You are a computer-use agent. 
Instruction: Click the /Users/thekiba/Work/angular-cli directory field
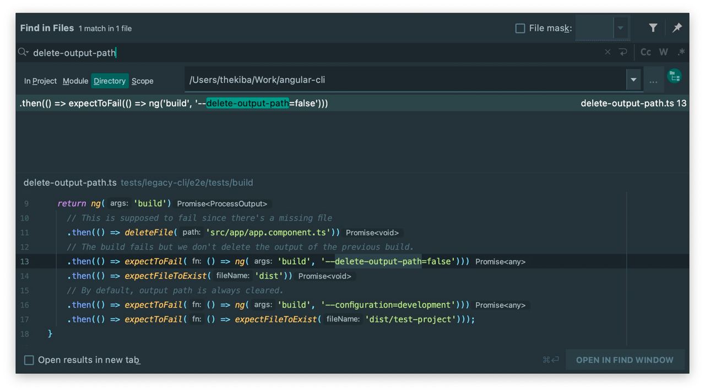405,80
